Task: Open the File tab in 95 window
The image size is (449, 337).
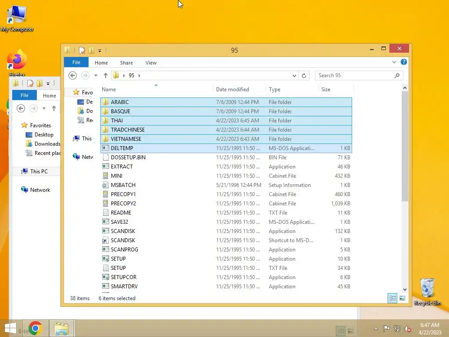Action: (x=76, y=62)
